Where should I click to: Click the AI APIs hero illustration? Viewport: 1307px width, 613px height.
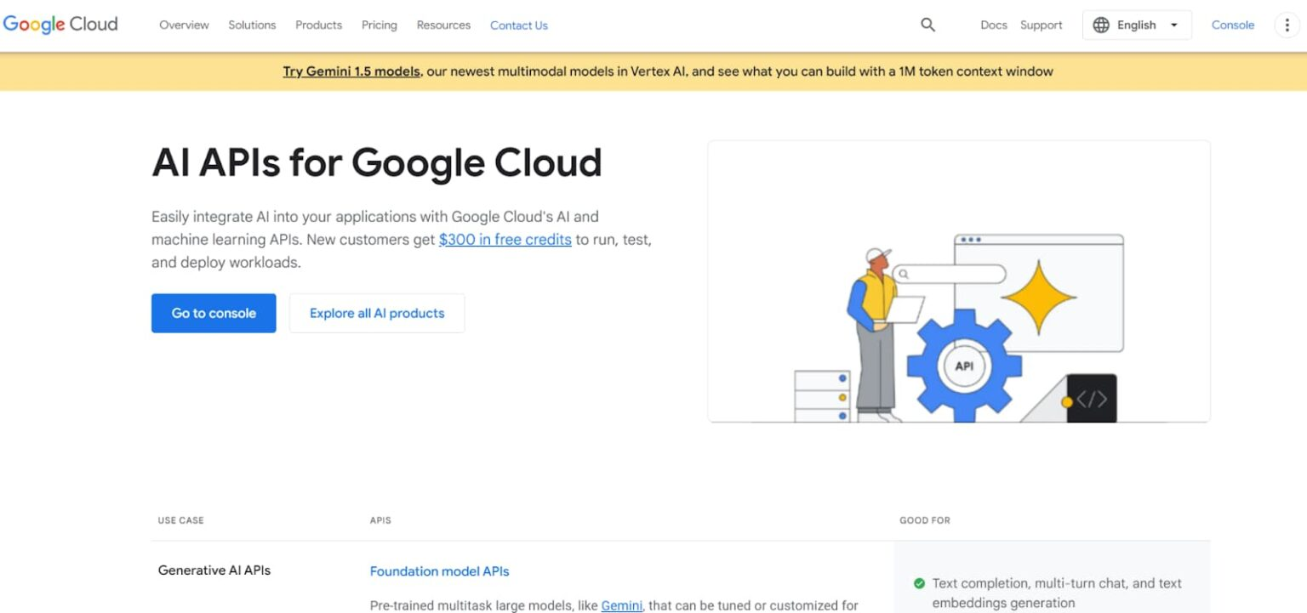tap(959, 281)
